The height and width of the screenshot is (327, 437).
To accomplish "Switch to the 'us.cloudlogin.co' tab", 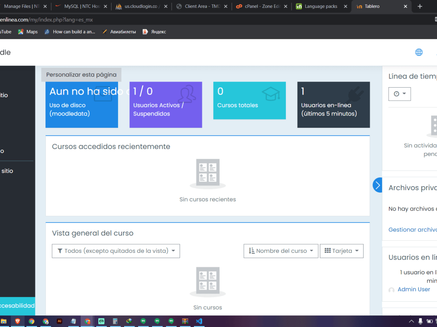I will click(x=142, y=6).
